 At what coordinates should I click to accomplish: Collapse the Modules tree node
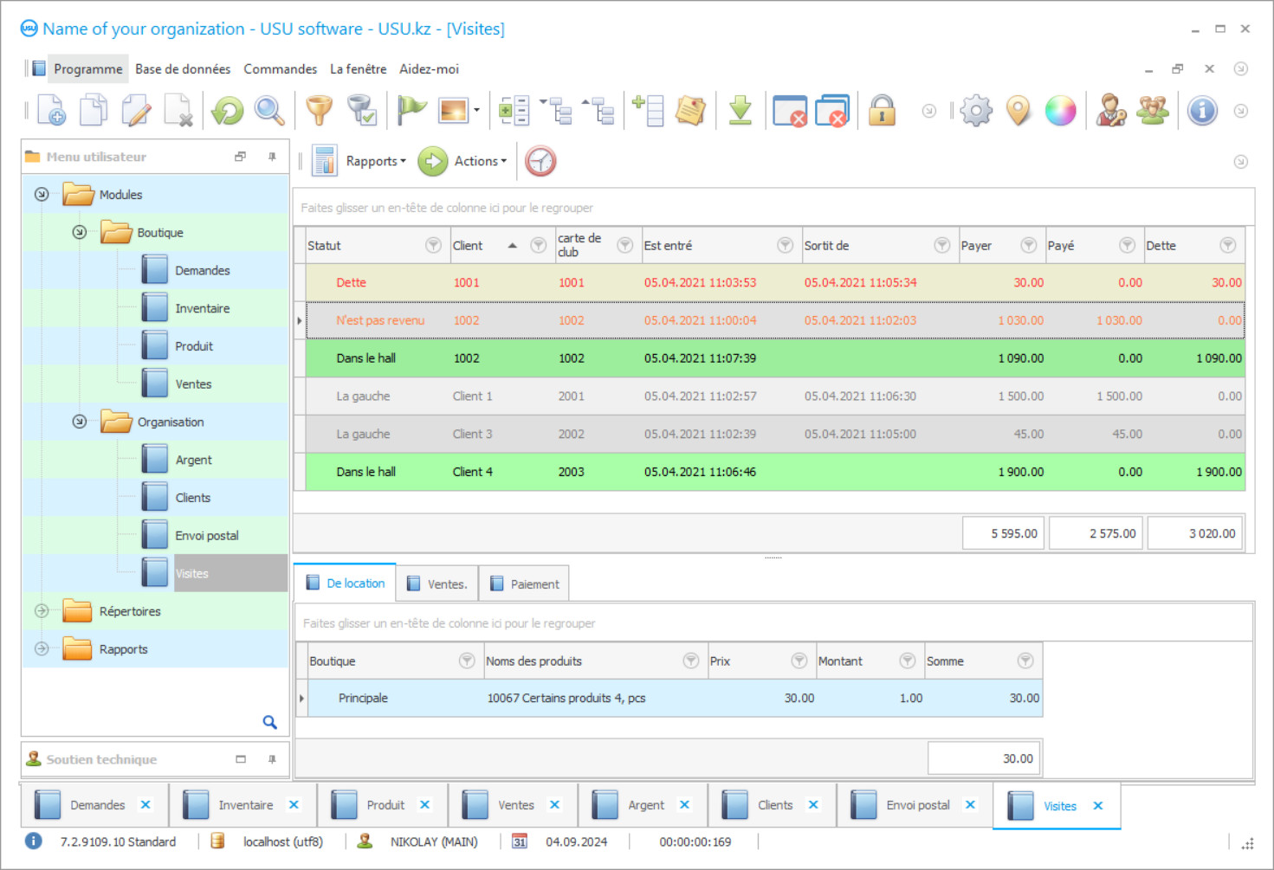(x=42, y=195)
